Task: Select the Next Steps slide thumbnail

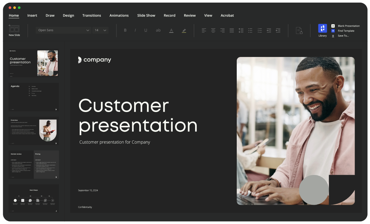Action: click(34, 198)
